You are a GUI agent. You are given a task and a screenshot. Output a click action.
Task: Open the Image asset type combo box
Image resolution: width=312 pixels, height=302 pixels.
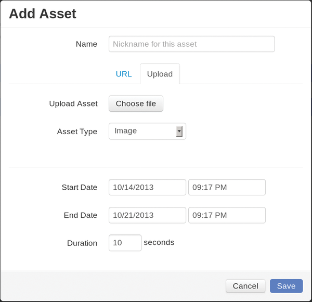[147, 131]
